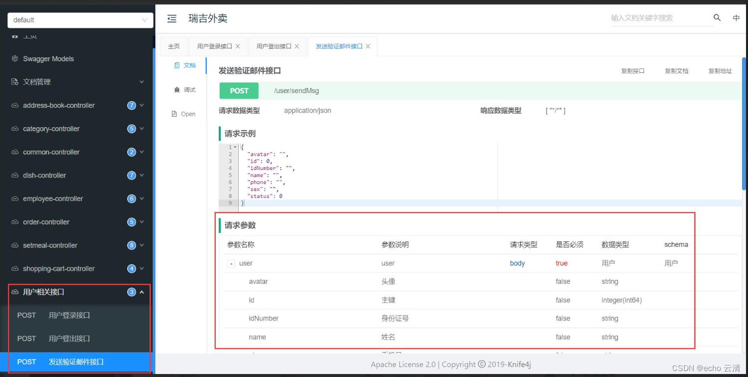
Task: Click the cloud icon beside address-book-controller
Action: [15, 105]
